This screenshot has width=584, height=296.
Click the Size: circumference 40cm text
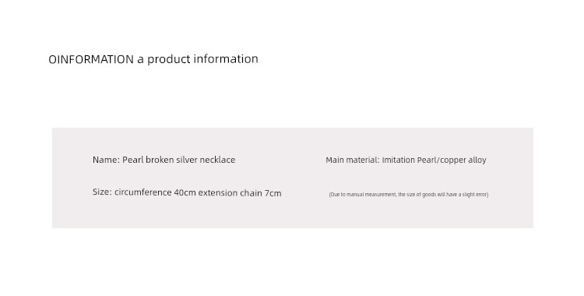click(144, 192)
